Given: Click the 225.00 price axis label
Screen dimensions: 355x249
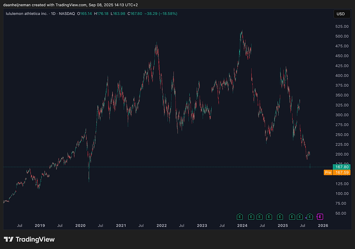Looking at the screenshot, I should coord(342,145).
